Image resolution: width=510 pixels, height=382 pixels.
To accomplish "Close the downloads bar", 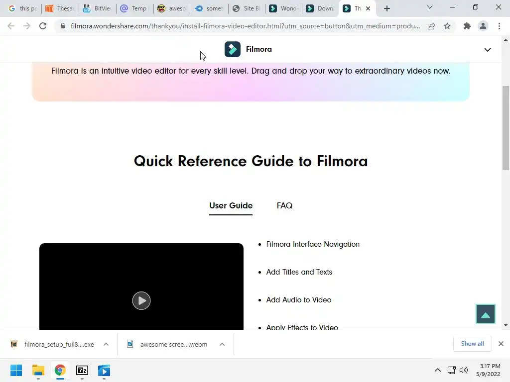I will pyautogui.click(x=501, y=344).
